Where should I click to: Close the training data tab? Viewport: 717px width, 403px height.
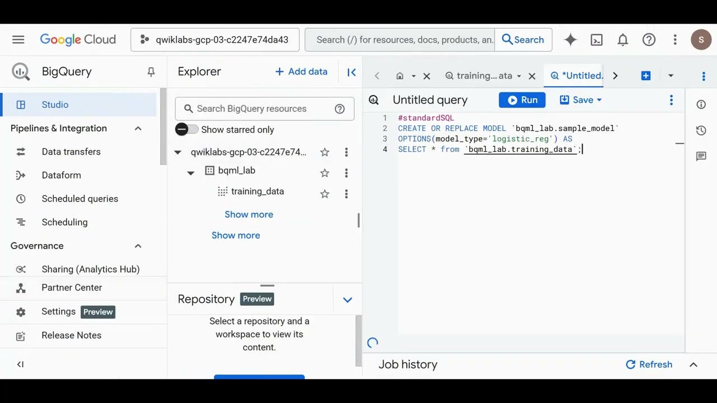532,76
